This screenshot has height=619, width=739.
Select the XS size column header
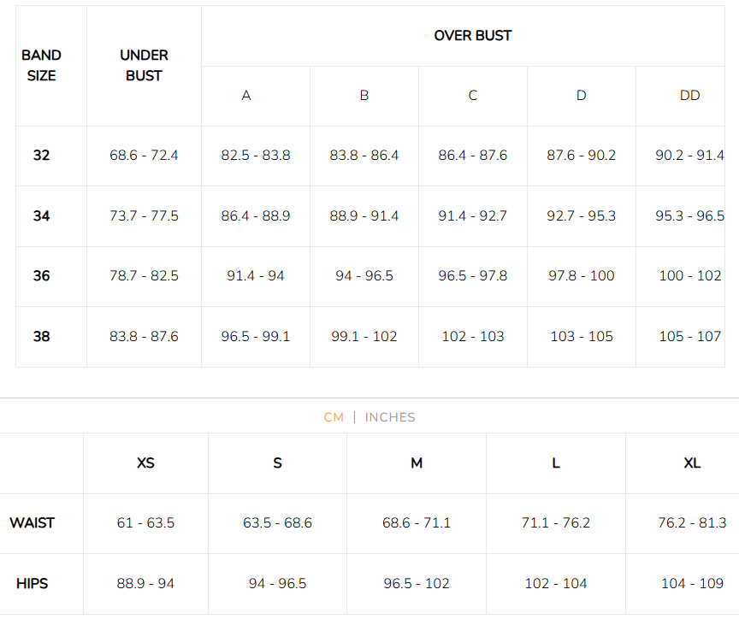(145, 463)
